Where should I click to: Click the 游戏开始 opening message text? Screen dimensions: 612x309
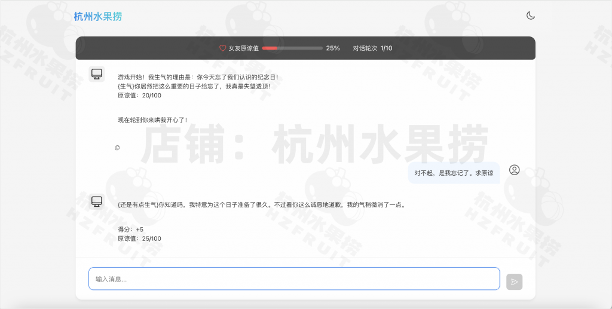pos(198,77)
